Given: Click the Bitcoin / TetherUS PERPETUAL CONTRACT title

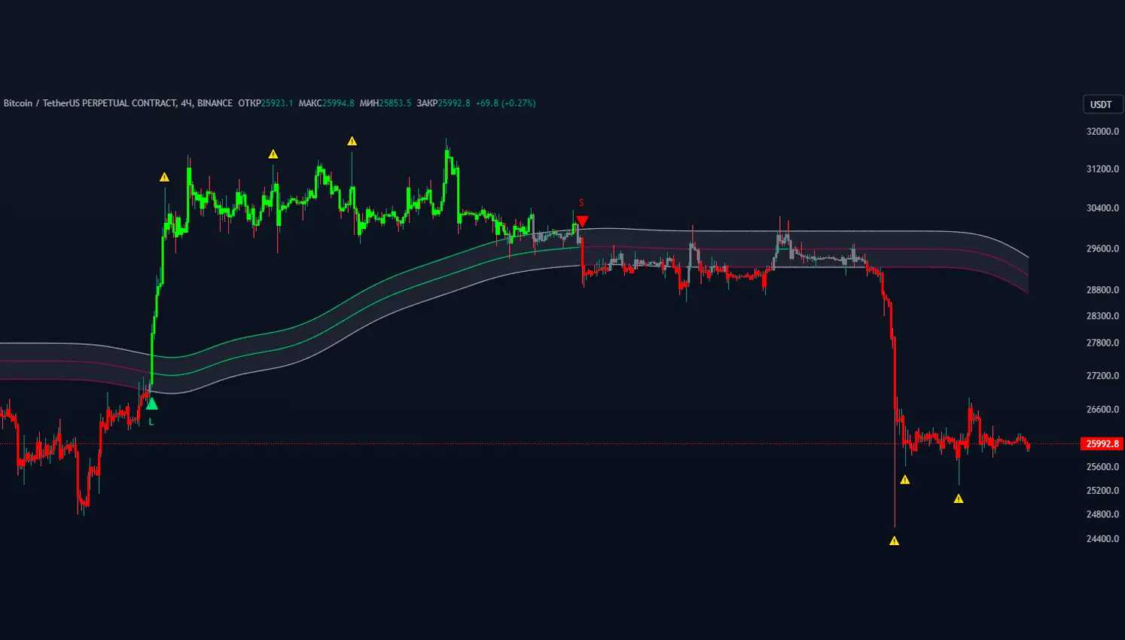Looking at the screenshot, I should coord(90,103).
